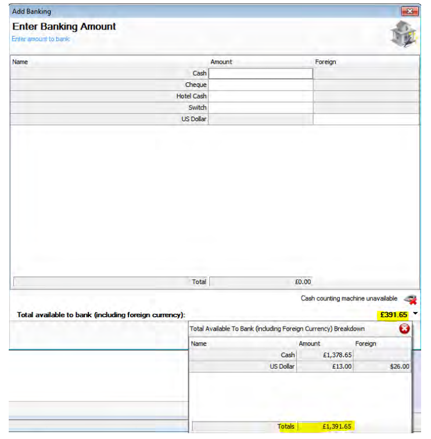Viewport: 431px width, 439px height.
Task: Close the Add Banking window
Action: tap(410, 11)
